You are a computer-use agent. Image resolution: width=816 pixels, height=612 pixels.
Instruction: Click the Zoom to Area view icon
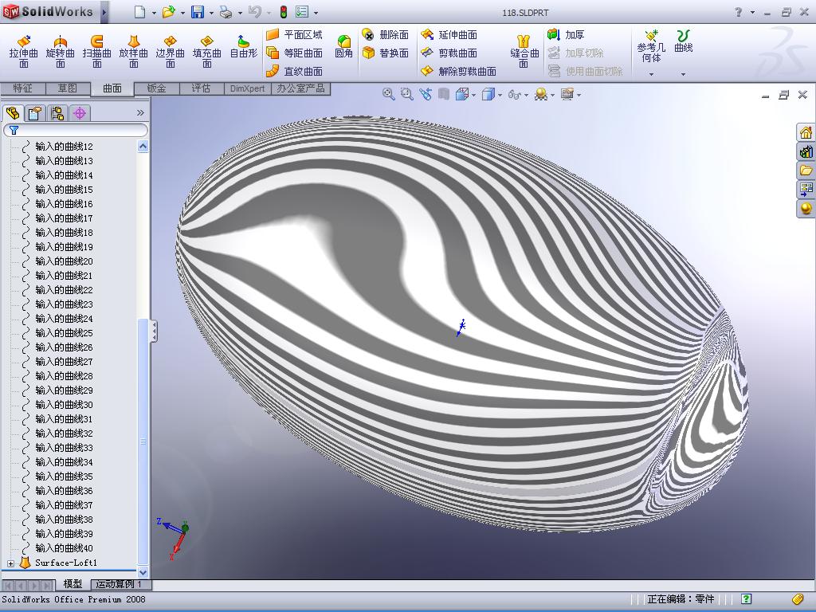coord(406,94)
